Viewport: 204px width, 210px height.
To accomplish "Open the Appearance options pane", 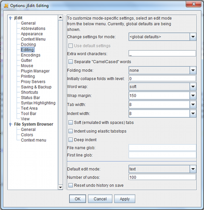I will tap(32, 34).
